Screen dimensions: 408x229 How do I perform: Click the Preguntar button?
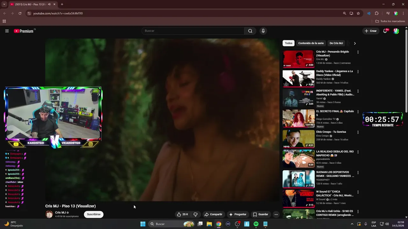click(x=237, y=214)
